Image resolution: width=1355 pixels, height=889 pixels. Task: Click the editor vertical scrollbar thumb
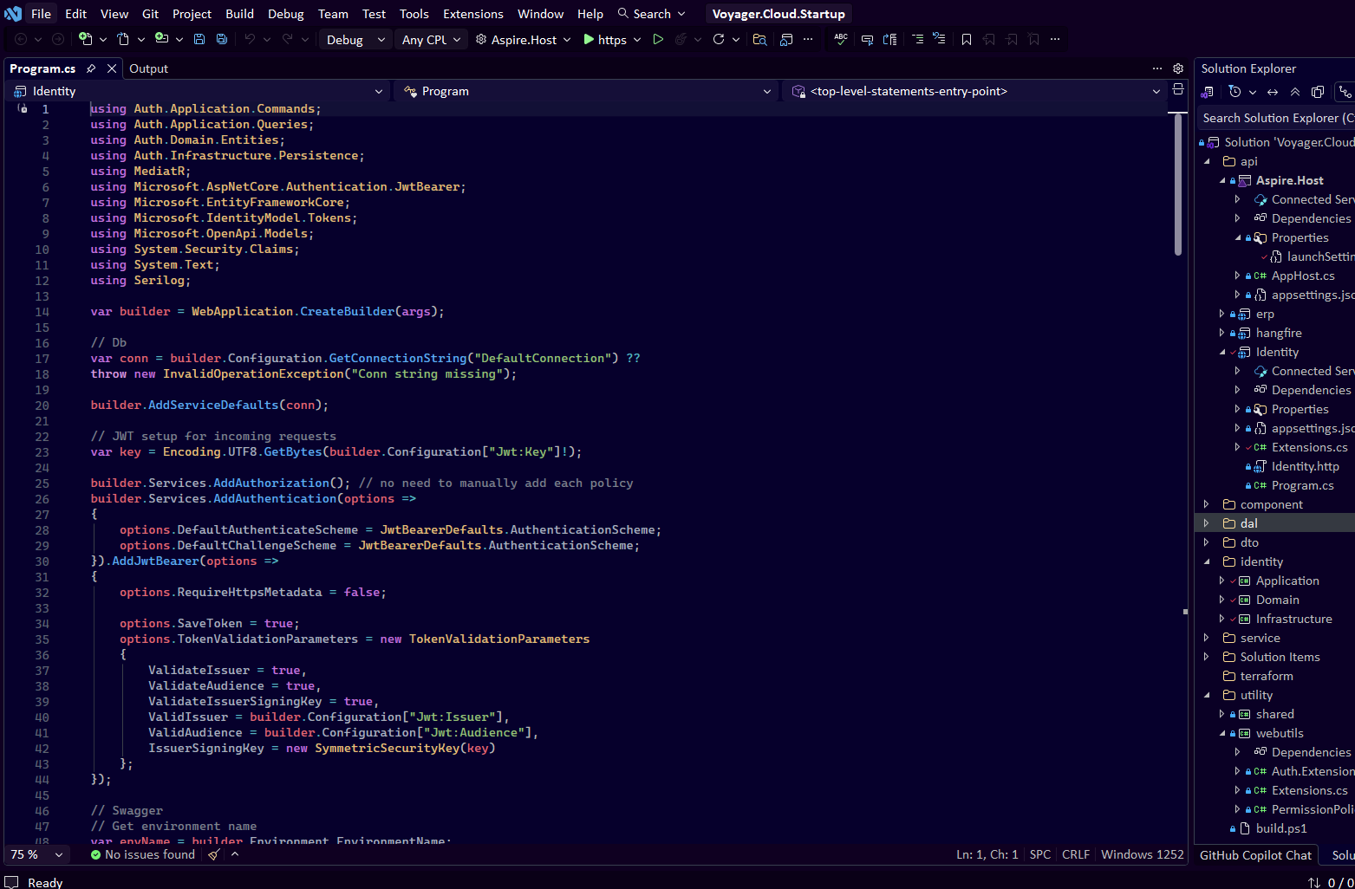click(1177, 186)
